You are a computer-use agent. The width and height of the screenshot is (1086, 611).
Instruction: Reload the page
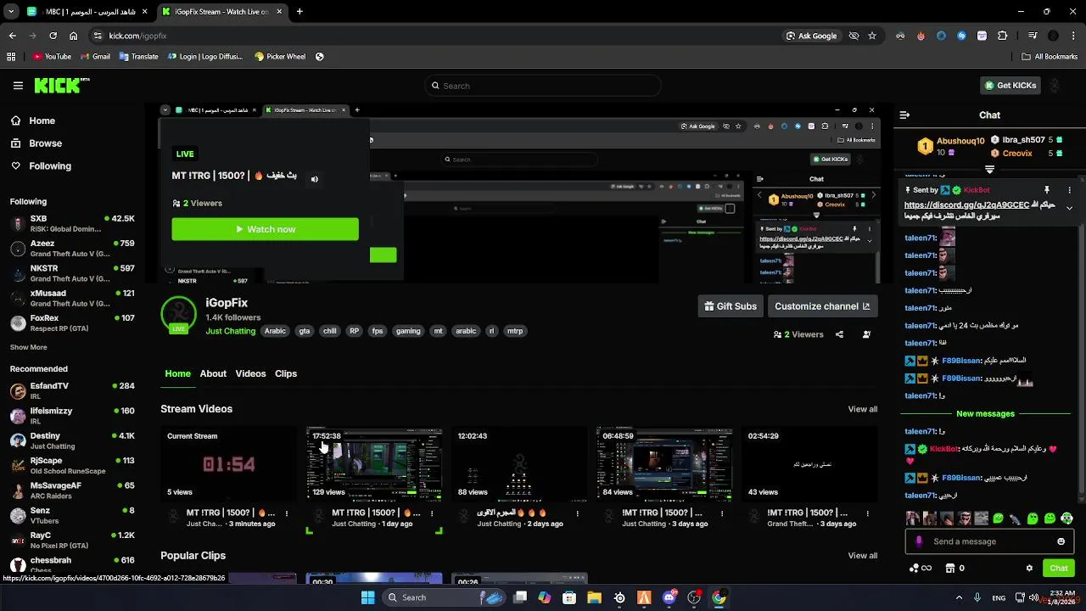click(x=53, y=36)
